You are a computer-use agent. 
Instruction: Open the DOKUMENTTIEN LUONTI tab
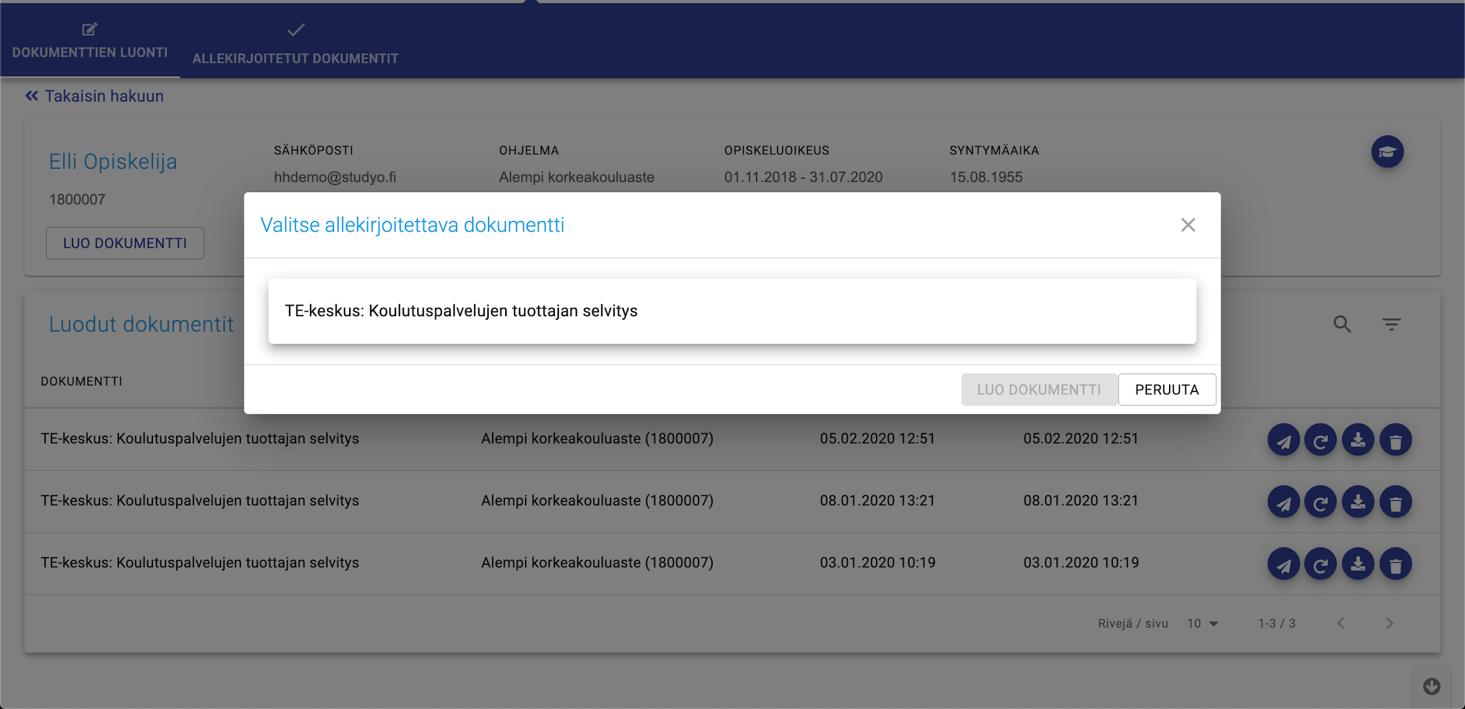(x=90, y=41)
